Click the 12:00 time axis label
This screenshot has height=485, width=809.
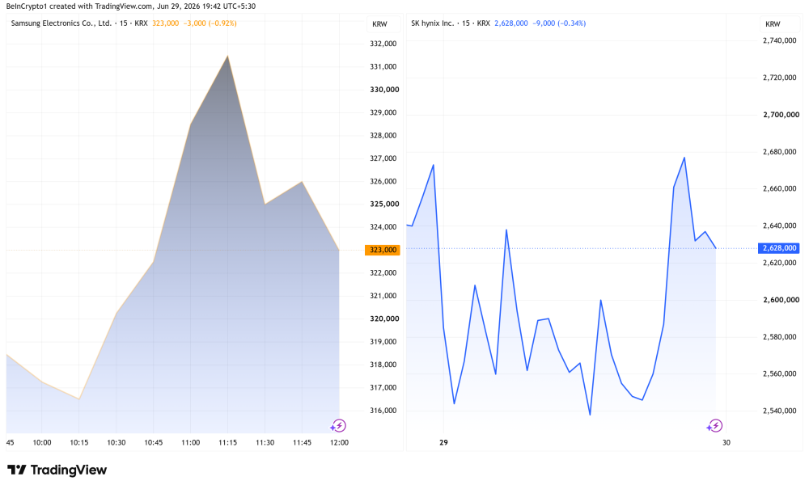click(339, 442)
